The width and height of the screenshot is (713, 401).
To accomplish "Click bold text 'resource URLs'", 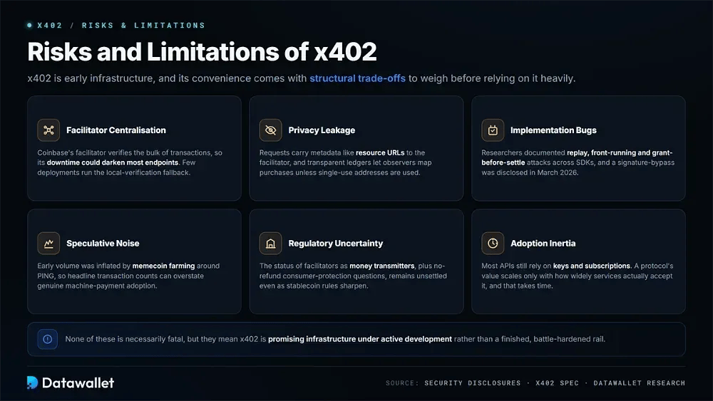I will 380,152.
